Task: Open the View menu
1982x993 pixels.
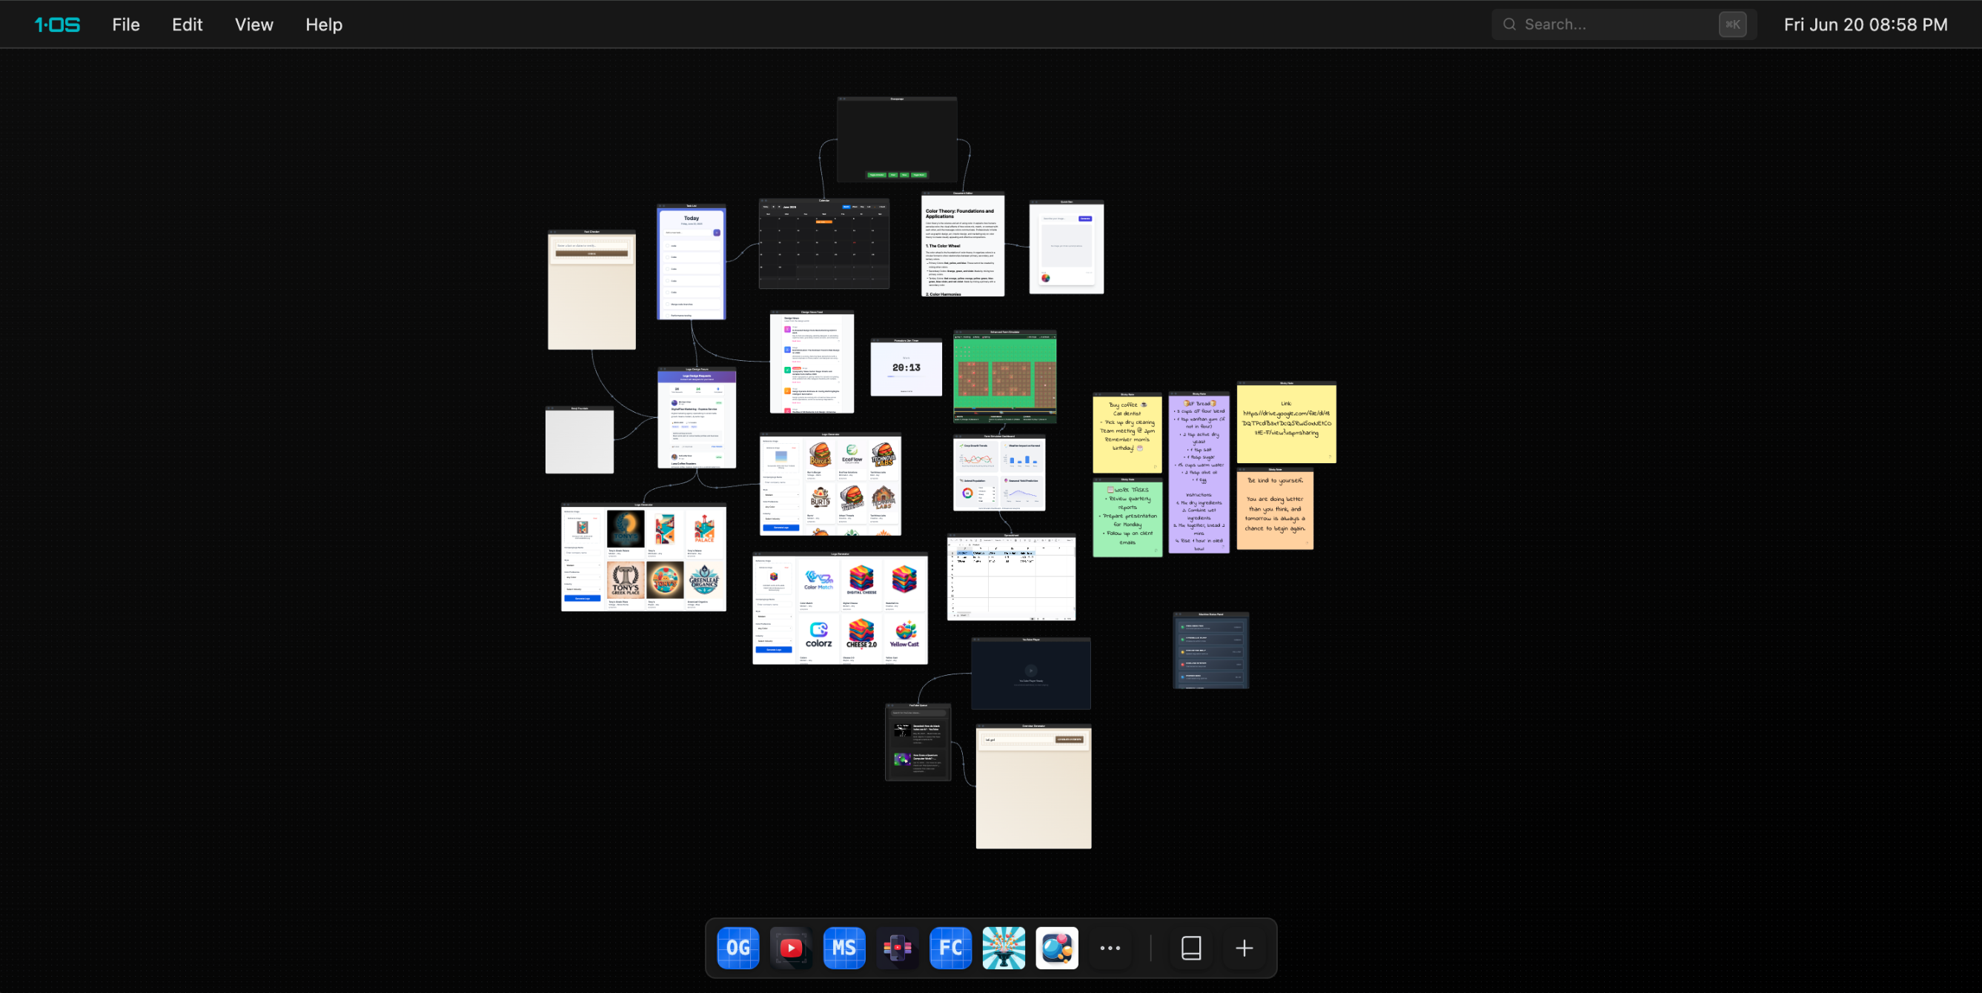Action: (x=253, y=24)
